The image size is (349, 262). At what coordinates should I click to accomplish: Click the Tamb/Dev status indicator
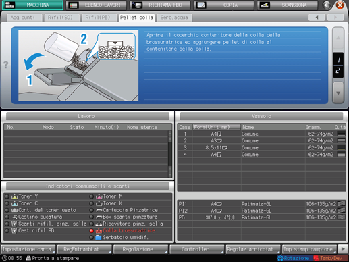click(x=330, y=258)
